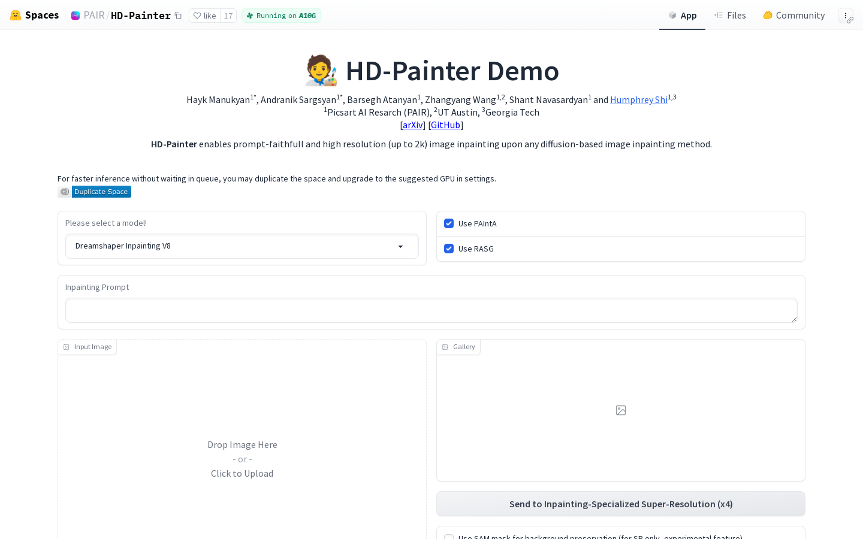Click the heart like button
863x539 pixels.
[204, 16]
